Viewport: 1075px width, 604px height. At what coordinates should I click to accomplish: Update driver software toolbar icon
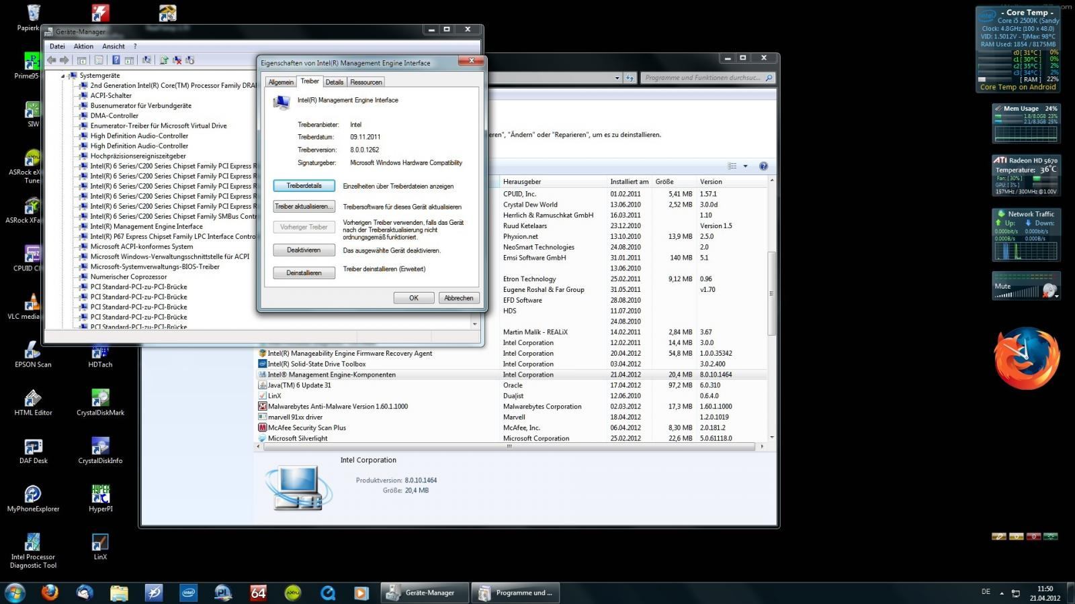165,60
